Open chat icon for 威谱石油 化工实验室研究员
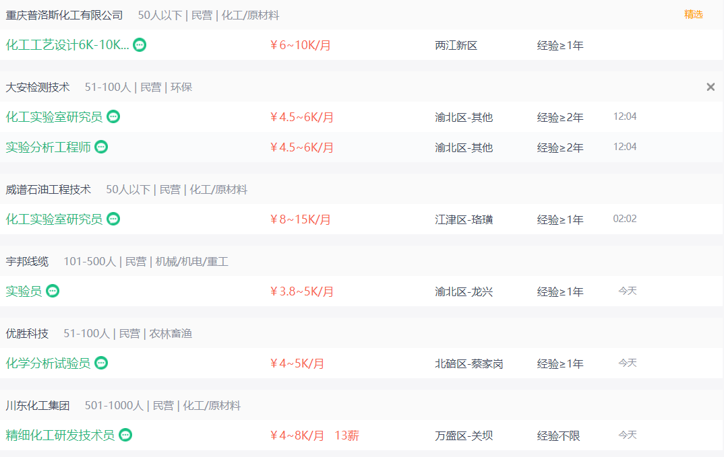724x457 pixels. 113,219
